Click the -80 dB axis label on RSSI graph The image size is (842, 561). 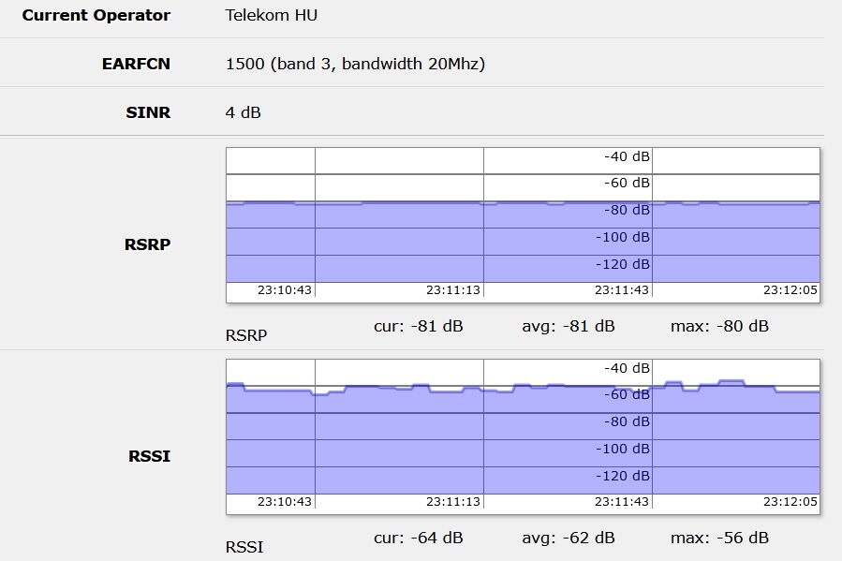[627, 421]
